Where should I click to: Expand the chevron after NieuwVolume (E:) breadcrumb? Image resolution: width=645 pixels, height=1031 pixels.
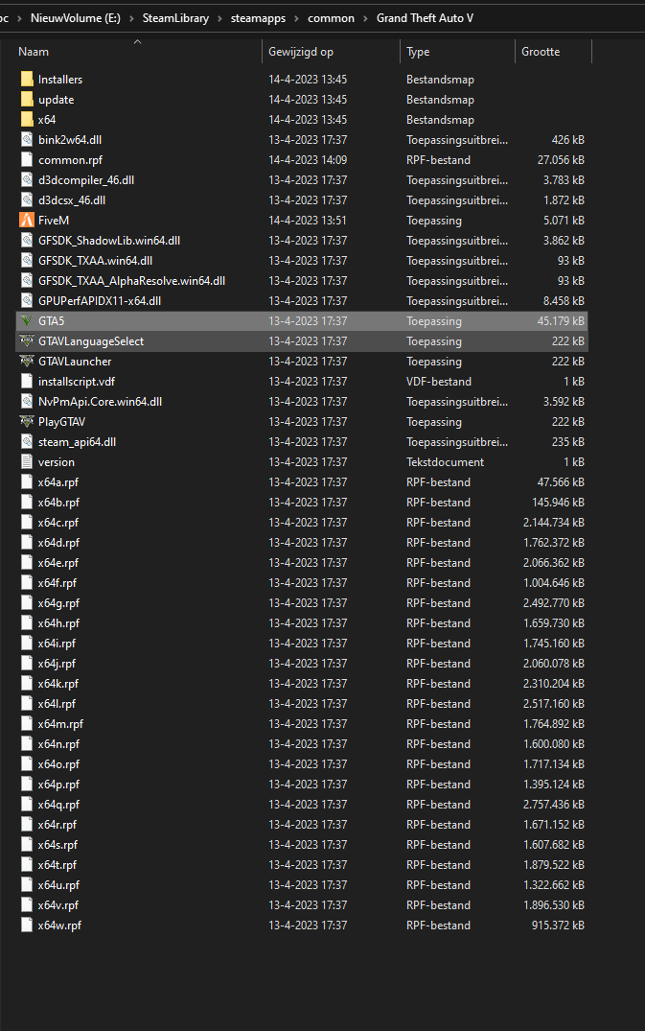[x=131, y=18]
